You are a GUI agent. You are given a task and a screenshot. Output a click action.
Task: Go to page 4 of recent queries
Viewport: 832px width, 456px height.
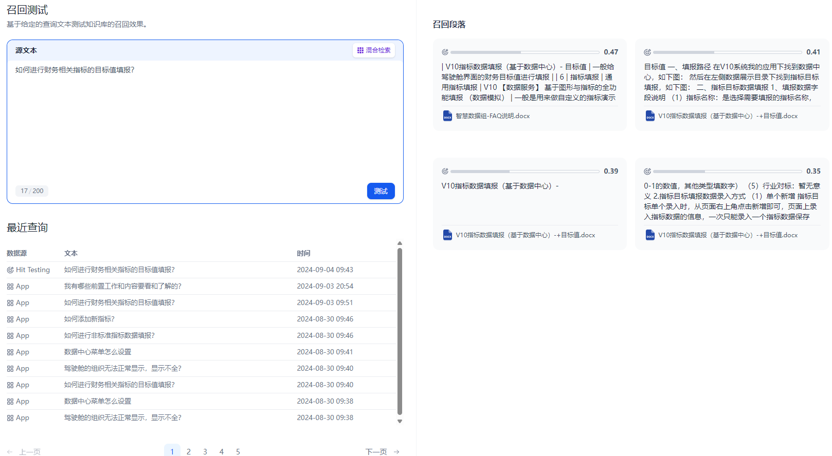pyautogui.click(x=222, y=451)
